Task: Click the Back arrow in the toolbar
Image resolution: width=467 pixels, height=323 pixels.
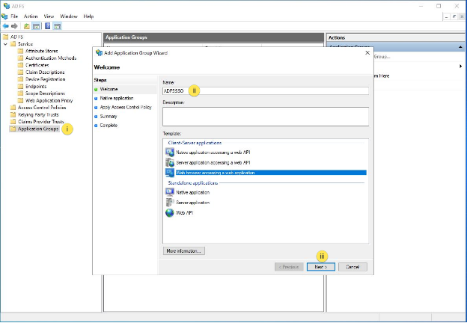Action: point(6,25)
